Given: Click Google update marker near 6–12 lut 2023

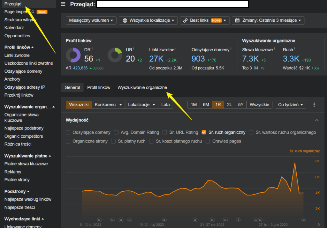Looking at the screenshot, I should coord(99,220).
